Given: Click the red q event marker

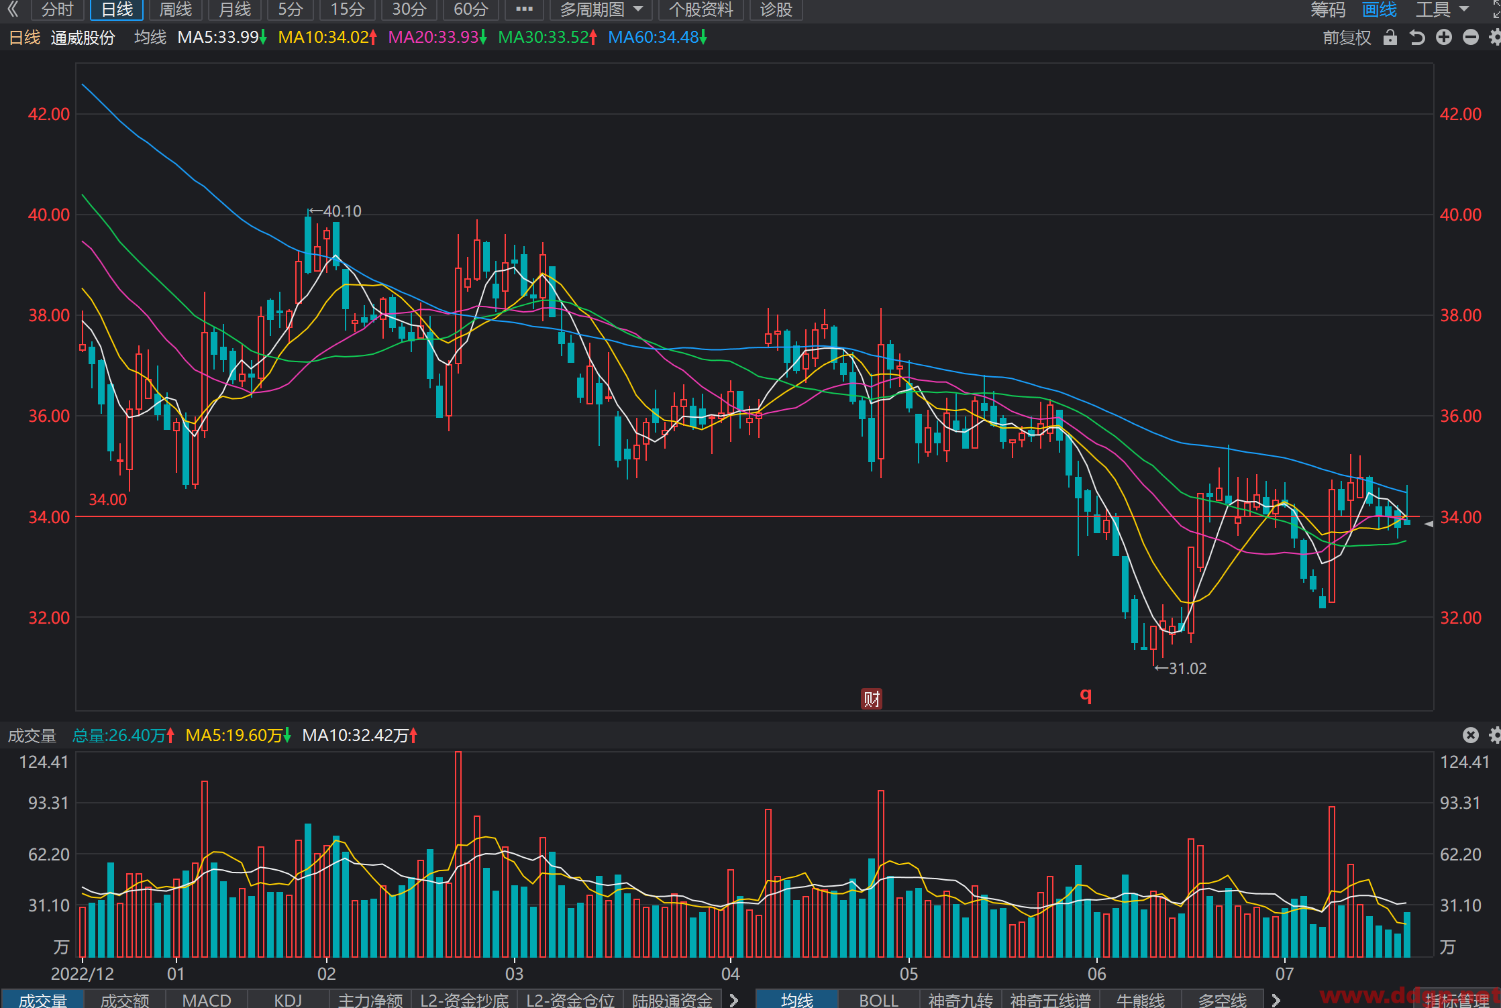Looking at the screenshot, I should [x=1086, y=695].
